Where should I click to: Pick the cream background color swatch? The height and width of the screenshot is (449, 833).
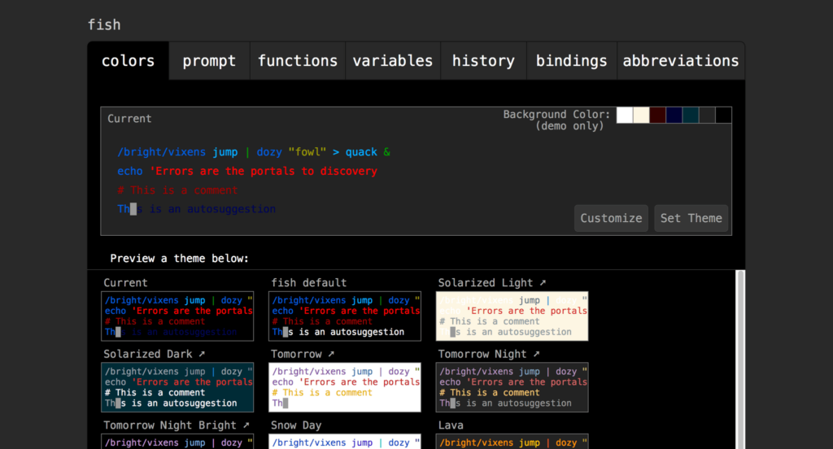641,116
